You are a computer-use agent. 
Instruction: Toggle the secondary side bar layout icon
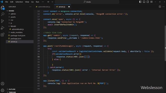tap(148, 2)
